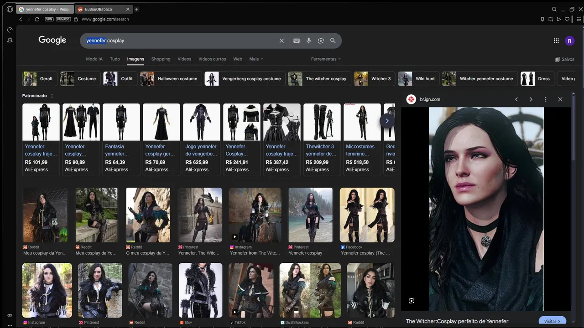584x328 pixels.
Task: Switch to the Vídeos tab
Action: 184,59
